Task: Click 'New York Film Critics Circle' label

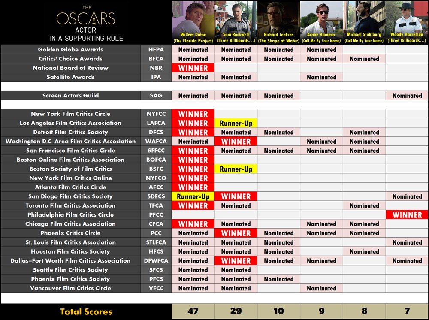Action: tap(71, 114)
